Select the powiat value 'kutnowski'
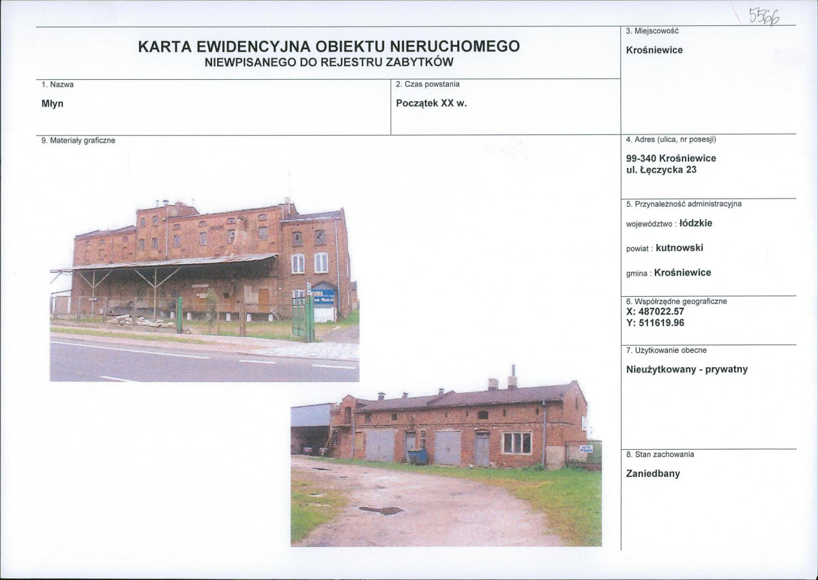The height and width of the screenshot is (580, 818). click(680, 248)
